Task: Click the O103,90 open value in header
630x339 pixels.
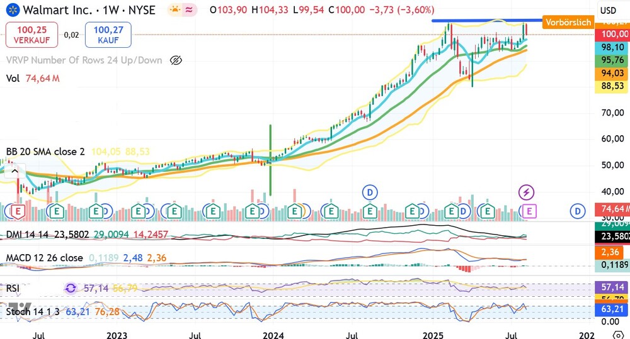Action: (x=228, y=10)
